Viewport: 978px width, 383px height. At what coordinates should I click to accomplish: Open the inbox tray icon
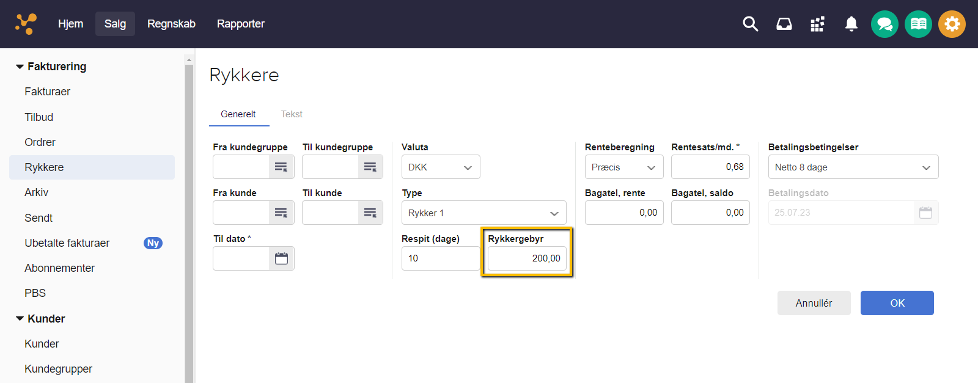coord(784,24)
